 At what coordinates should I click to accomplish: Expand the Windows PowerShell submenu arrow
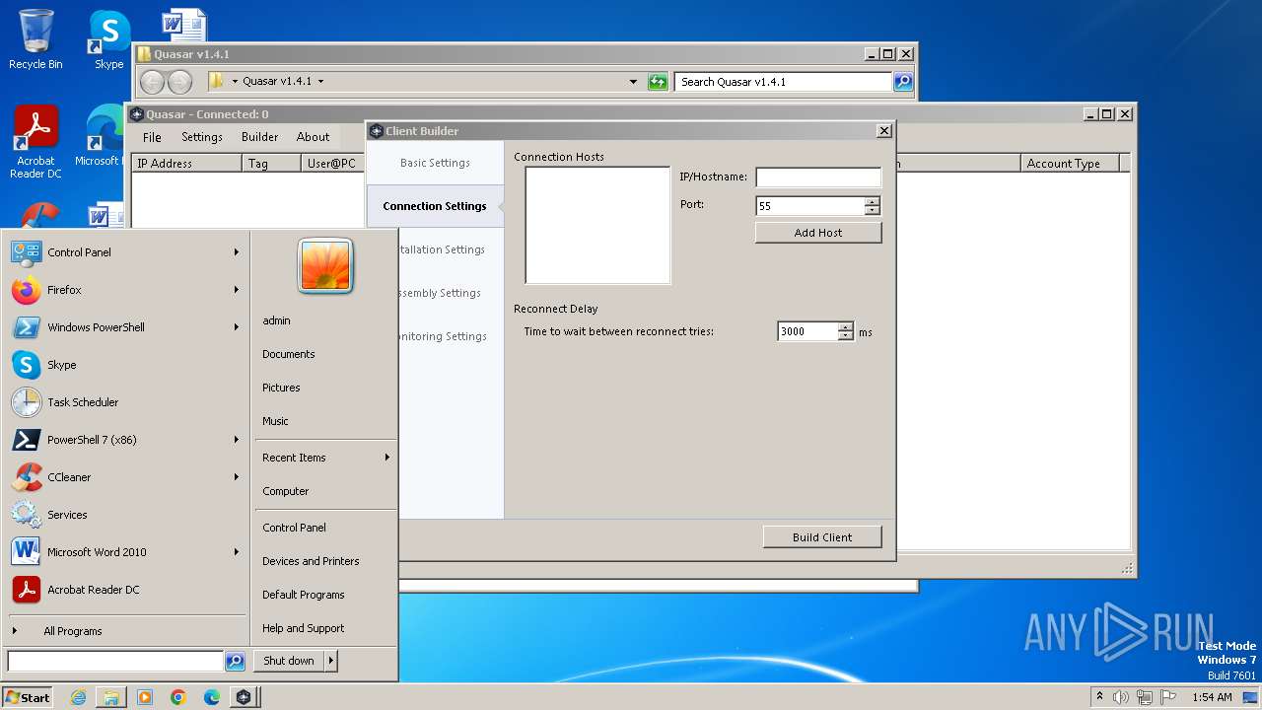[x=237, y=327]
